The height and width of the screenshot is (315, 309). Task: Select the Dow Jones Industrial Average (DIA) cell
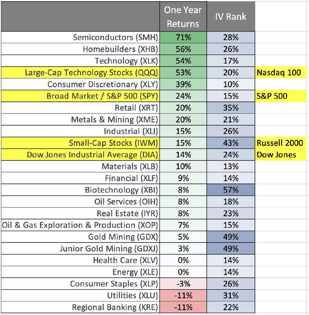[92, 155]
